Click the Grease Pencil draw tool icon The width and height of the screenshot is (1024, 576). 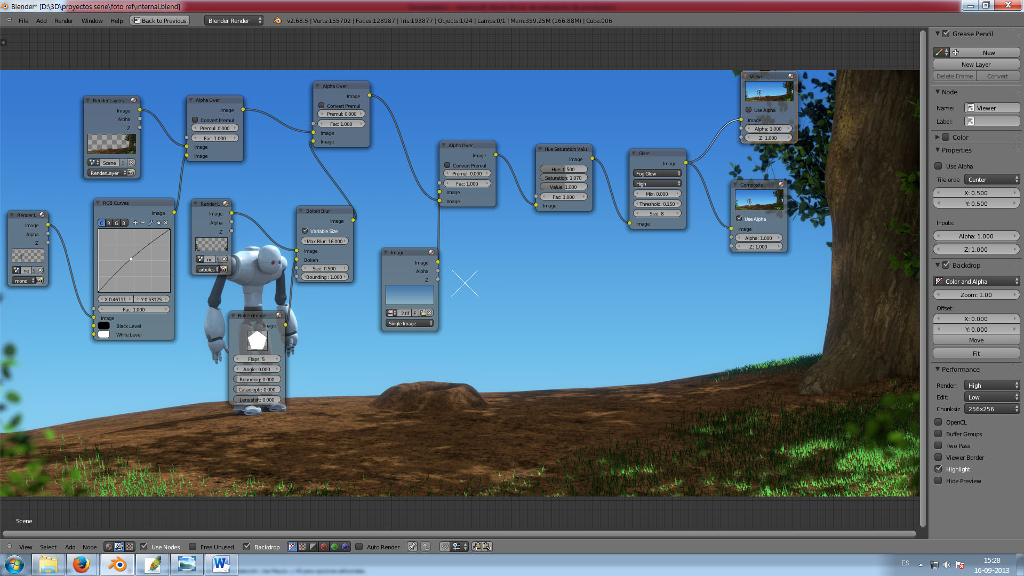(x=939, y=52)
